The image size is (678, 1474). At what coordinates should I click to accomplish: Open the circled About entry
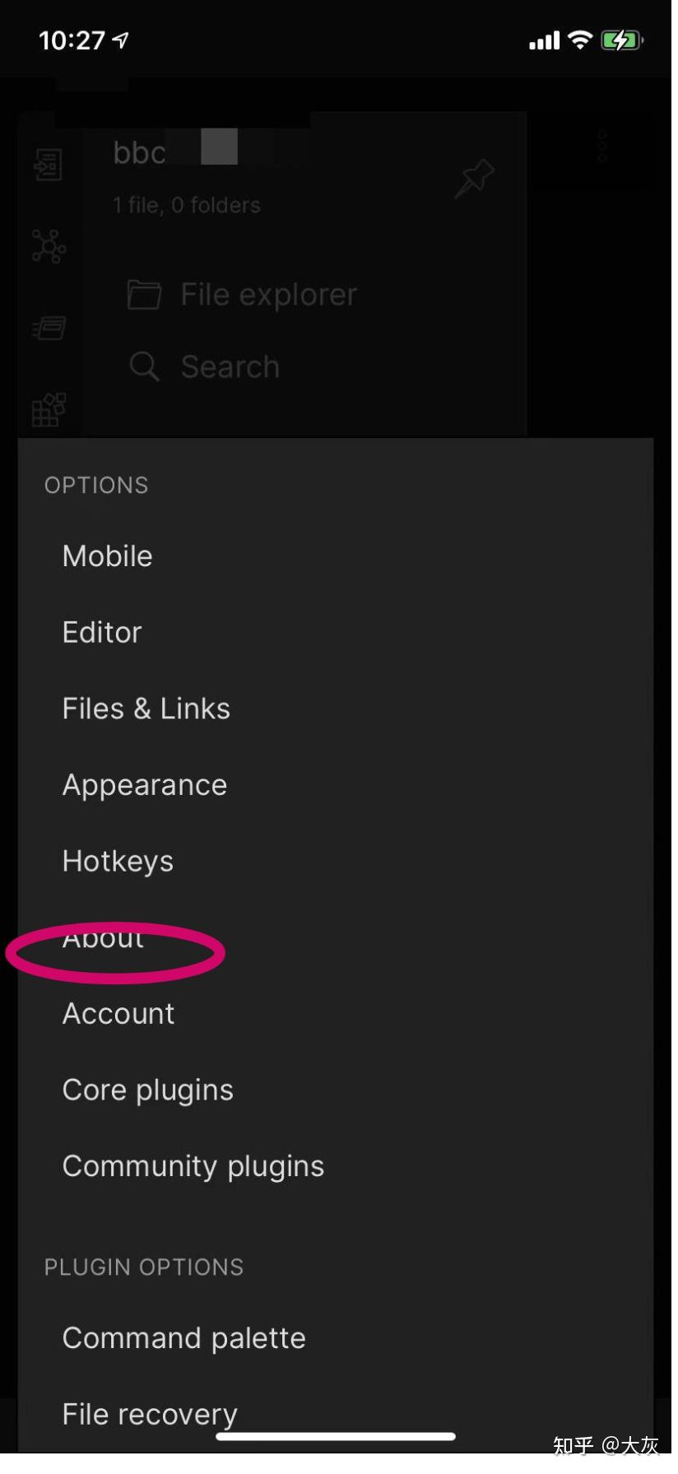pyautogui.click(x=104, y=939)
